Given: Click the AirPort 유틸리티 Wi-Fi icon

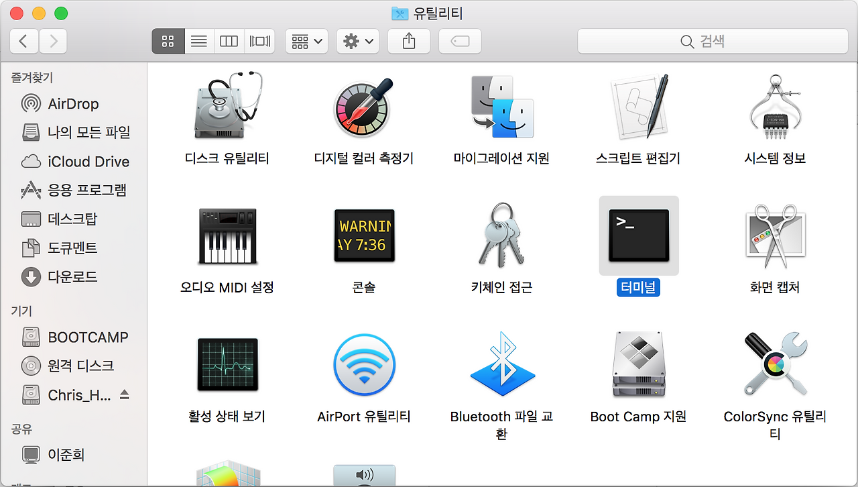Looking at the screenshot, I should click(364, 366).
